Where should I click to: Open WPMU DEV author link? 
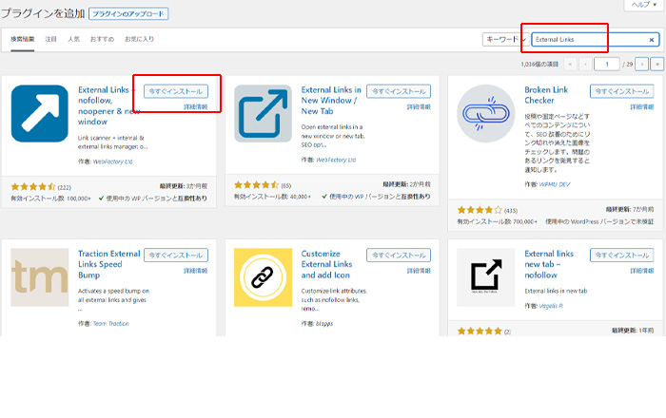pyautogui.click(x=555, y=184)
